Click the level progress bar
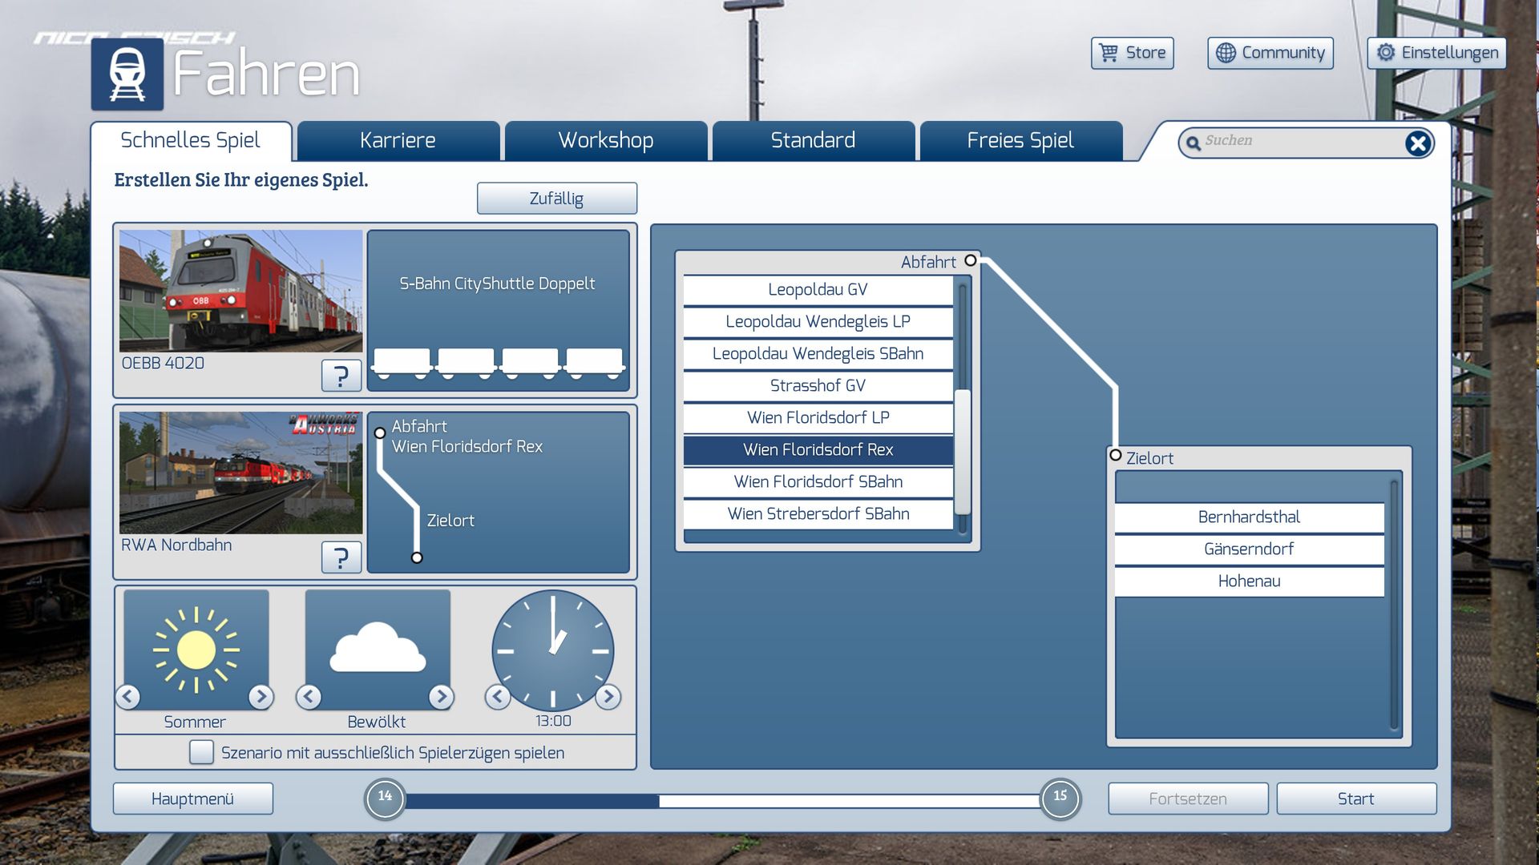This screenshot has height=865, width=1539. click(x=721, y=800)
